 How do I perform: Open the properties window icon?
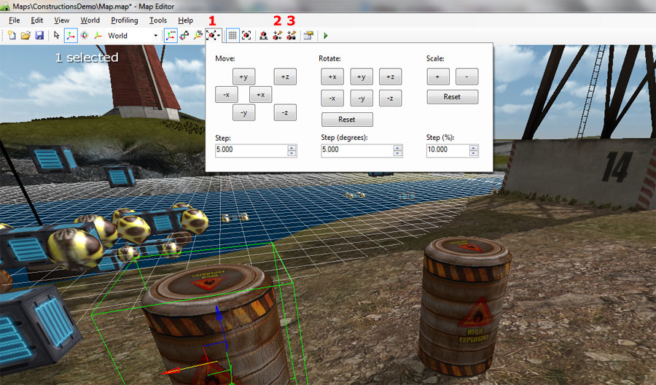(308, 36)
